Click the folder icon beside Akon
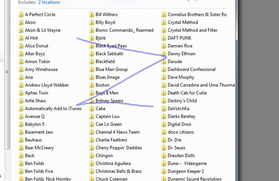The image size is (279, 181). (21, 22)
